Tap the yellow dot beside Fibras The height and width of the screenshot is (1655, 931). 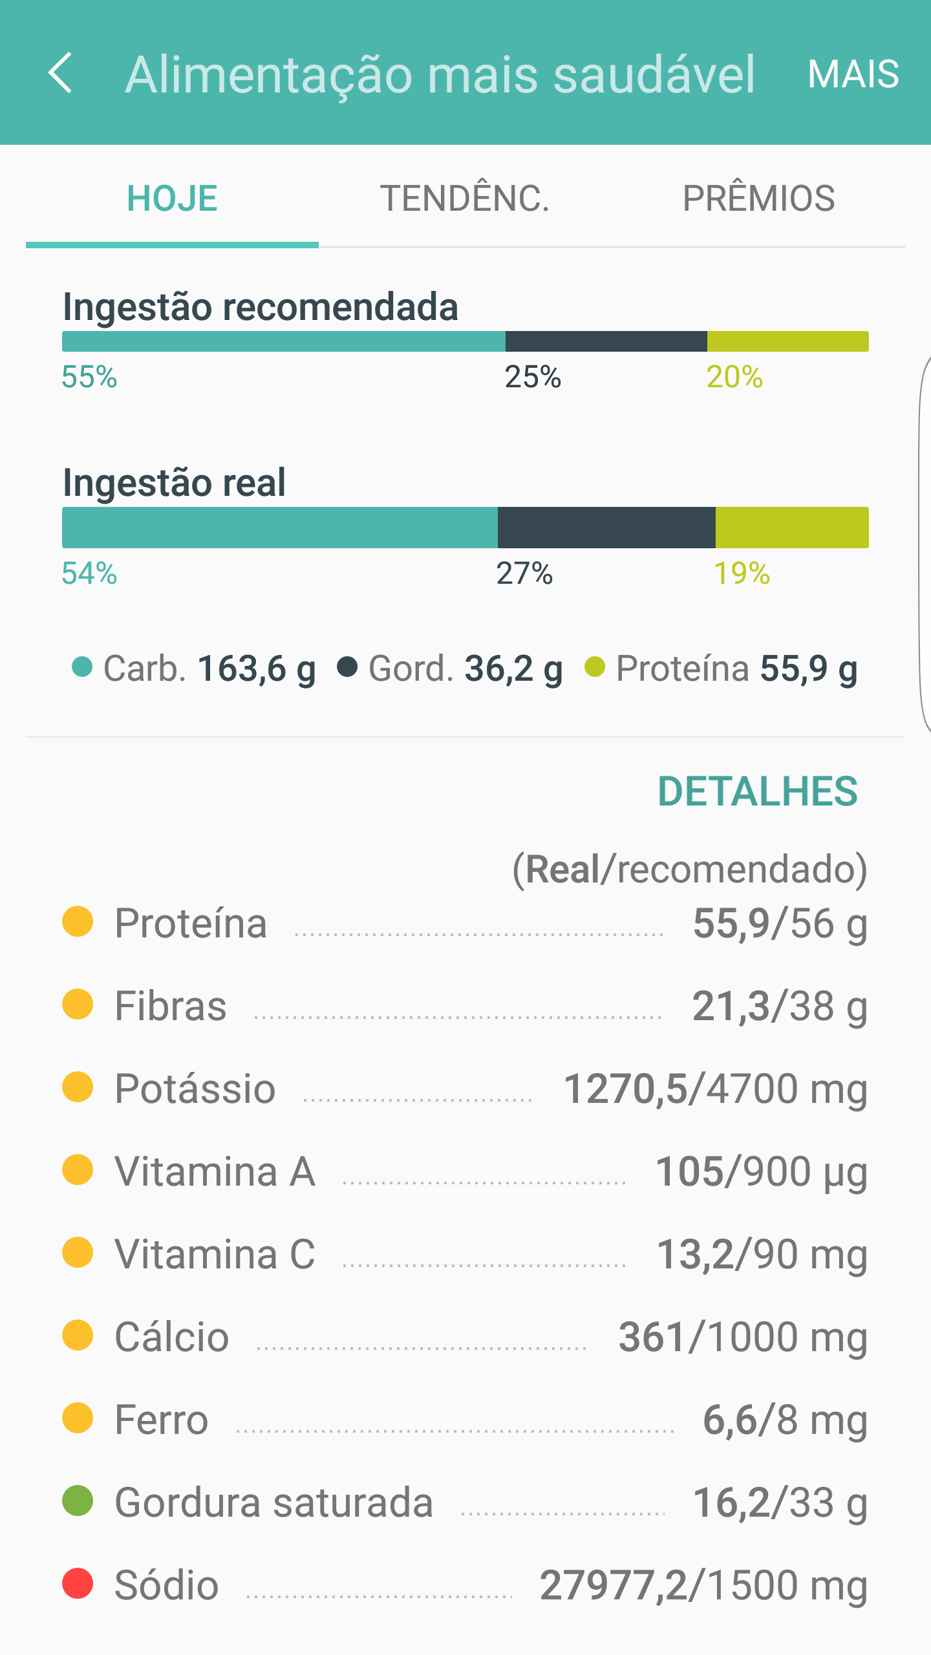tap(78, 1004)
